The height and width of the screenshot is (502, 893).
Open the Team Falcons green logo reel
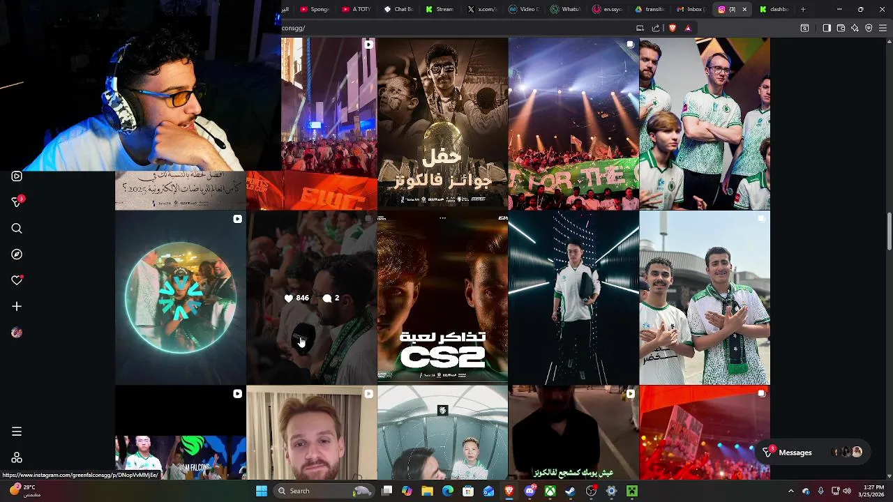[180, 433]
